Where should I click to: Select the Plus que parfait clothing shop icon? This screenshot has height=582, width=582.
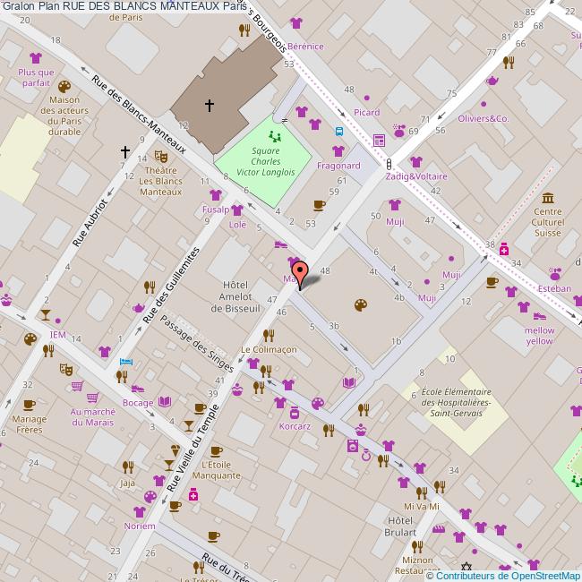pos(36,57)
